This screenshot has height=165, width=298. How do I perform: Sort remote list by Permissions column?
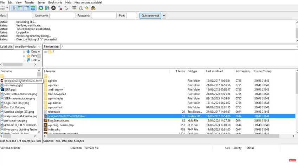click(243, 71)
